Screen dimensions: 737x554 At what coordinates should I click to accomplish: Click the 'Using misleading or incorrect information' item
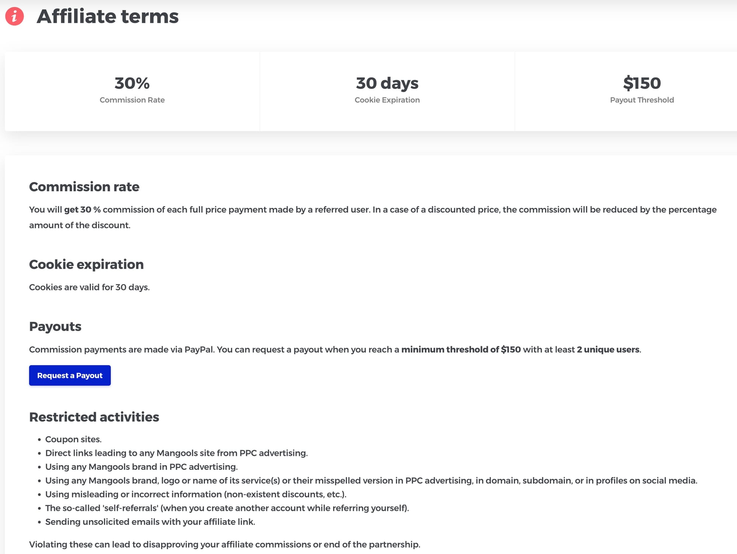pos(195,494)
